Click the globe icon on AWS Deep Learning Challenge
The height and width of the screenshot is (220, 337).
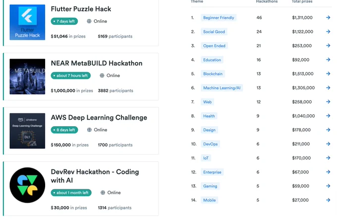89,130
